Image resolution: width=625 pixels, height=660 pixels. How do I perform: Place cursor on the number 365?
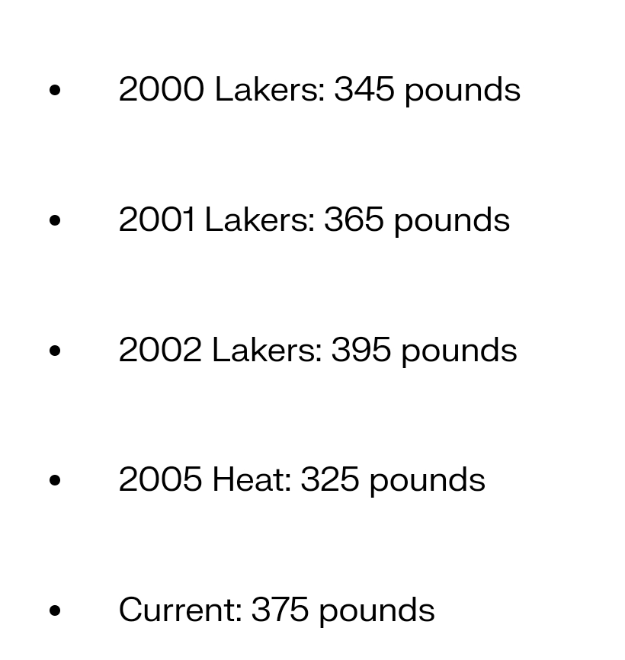pyautogui.click(x=354, y=220)
